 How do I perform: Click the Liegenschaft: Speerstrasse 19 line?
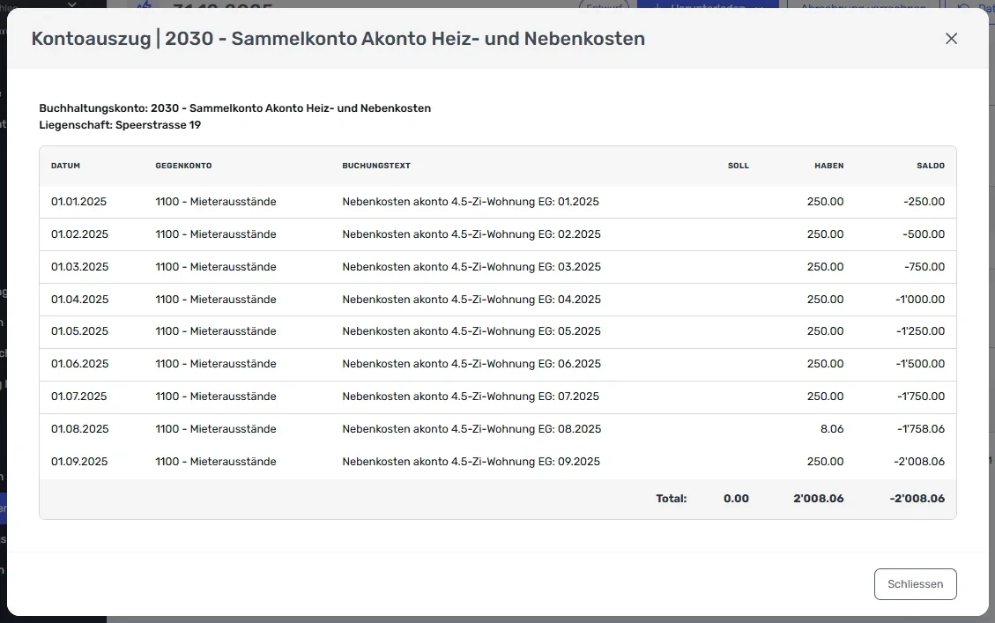click(x=120, y=125)
